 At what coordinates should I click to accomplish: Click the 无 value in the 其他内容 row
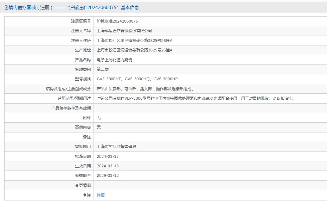[99, 127]
